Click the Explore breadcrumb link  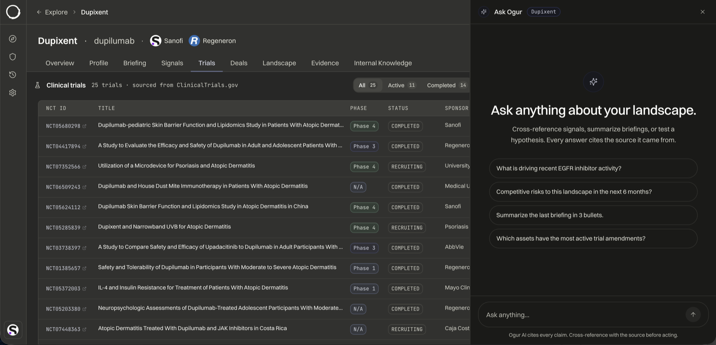pos(56,12)
